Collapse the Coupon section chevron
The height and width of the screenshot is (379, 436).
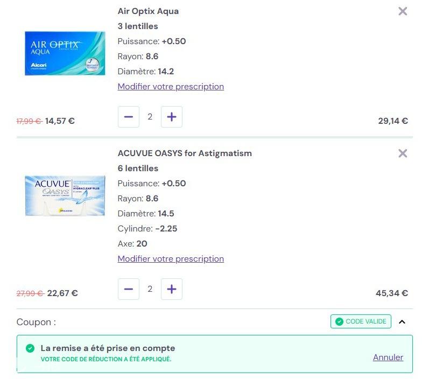click(402, 322)
